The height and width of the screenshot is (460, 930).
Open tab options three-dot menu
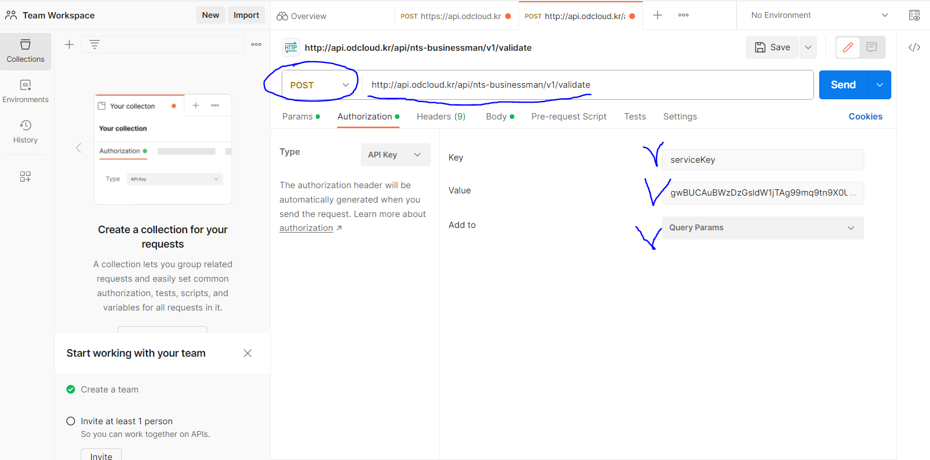coord(684,15)
